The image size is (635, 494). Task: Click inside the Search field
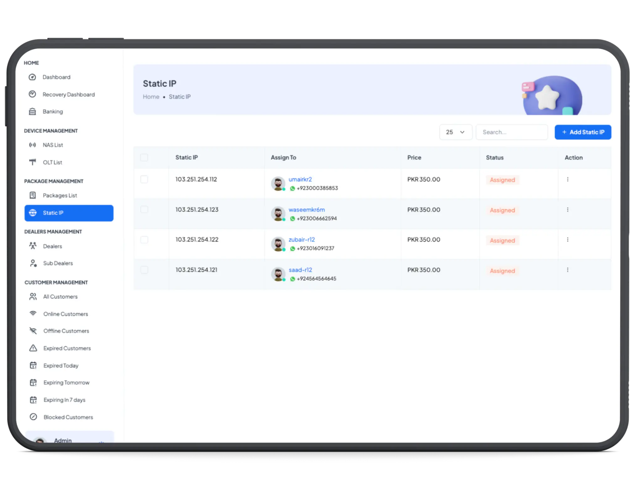pyautogui.click(x=511, y=132)
